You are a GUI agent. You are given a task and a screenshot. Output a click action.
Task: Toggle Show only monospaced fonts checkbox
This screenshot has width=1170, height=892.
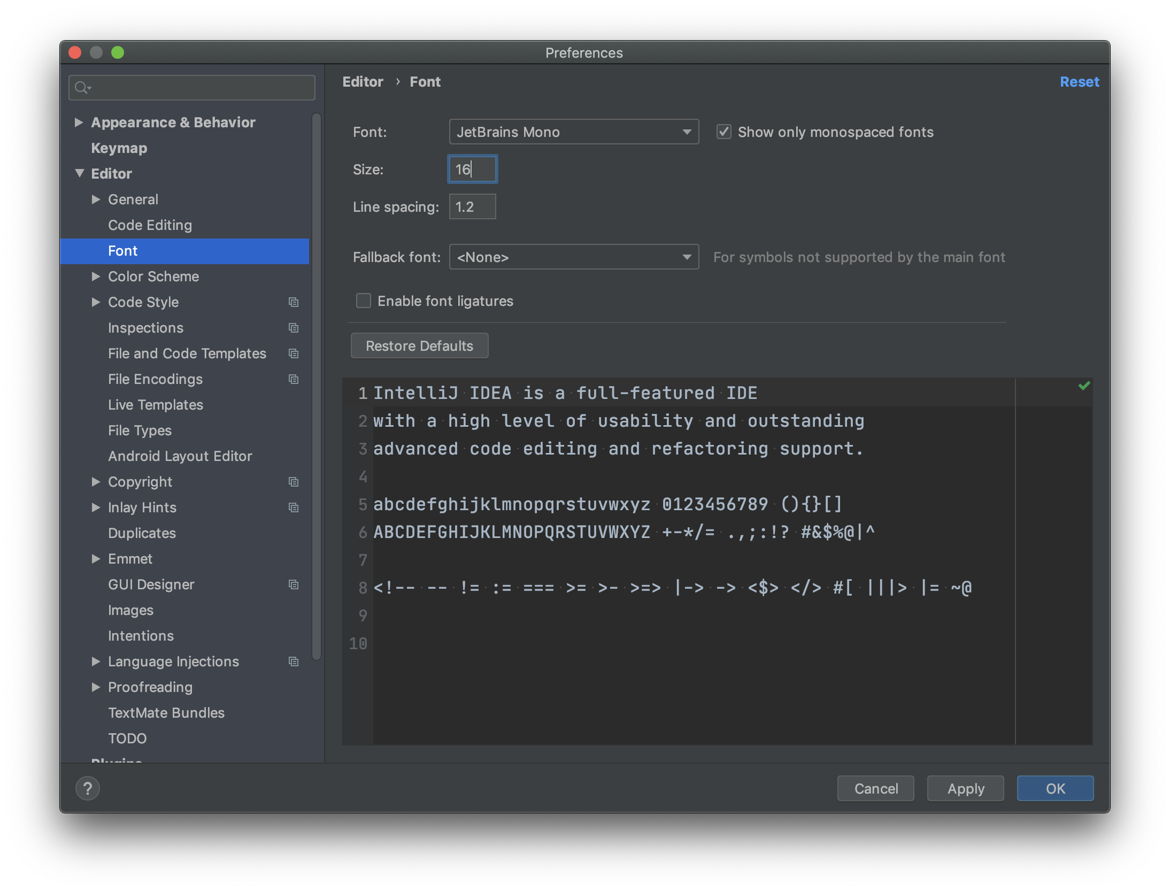tap(724, 132)
